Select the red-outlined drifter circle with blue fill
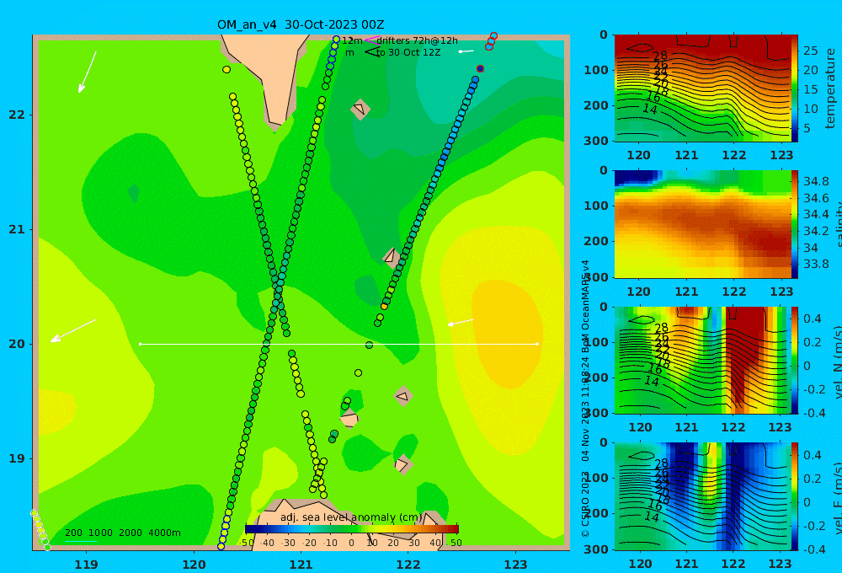Image resolution: width=842 pixels, height=573 pixels. pyautogui.click(x=481, y=69)
